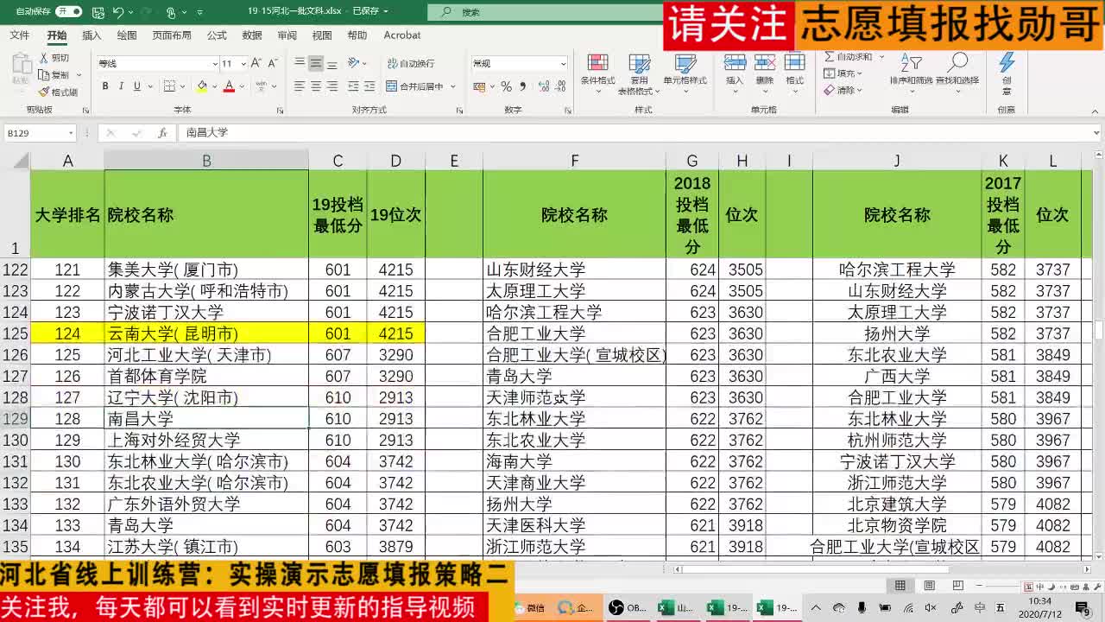Image resolution: width=1105 pixels, height=622 pixels.
Task: Toggle Top Align in alignment group
Action: (300, 63)
